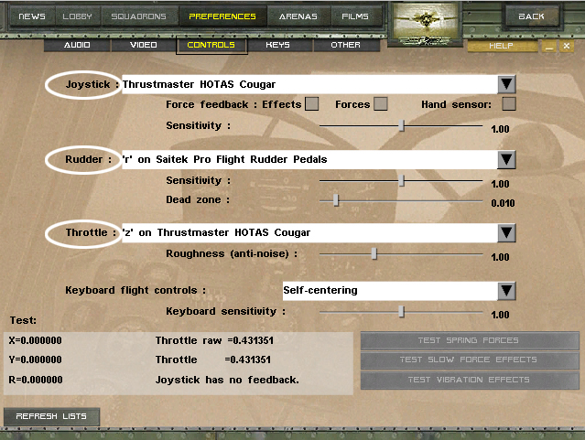
Task: Click the Back button
Action: 531,16
